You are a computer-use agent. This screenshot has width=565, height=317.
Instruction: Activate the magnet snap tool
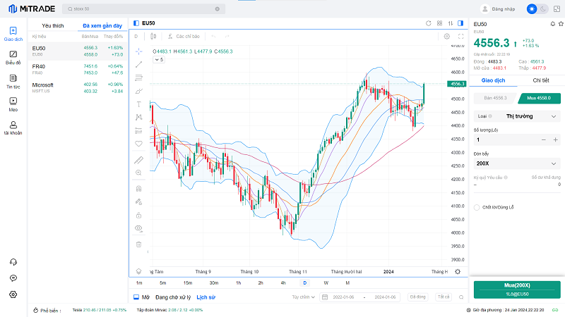(138, 188)
